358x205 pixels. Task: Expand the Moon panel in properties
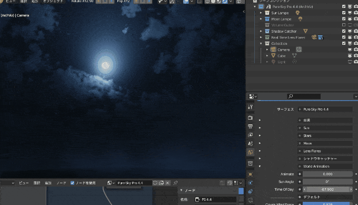pyautogui.click(x=260, y=143)
